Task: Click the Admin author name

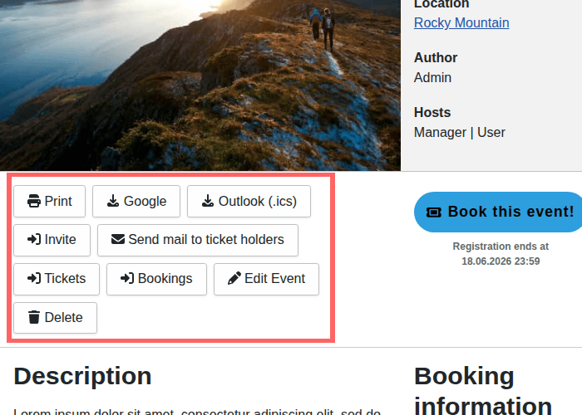Action: 432,77
